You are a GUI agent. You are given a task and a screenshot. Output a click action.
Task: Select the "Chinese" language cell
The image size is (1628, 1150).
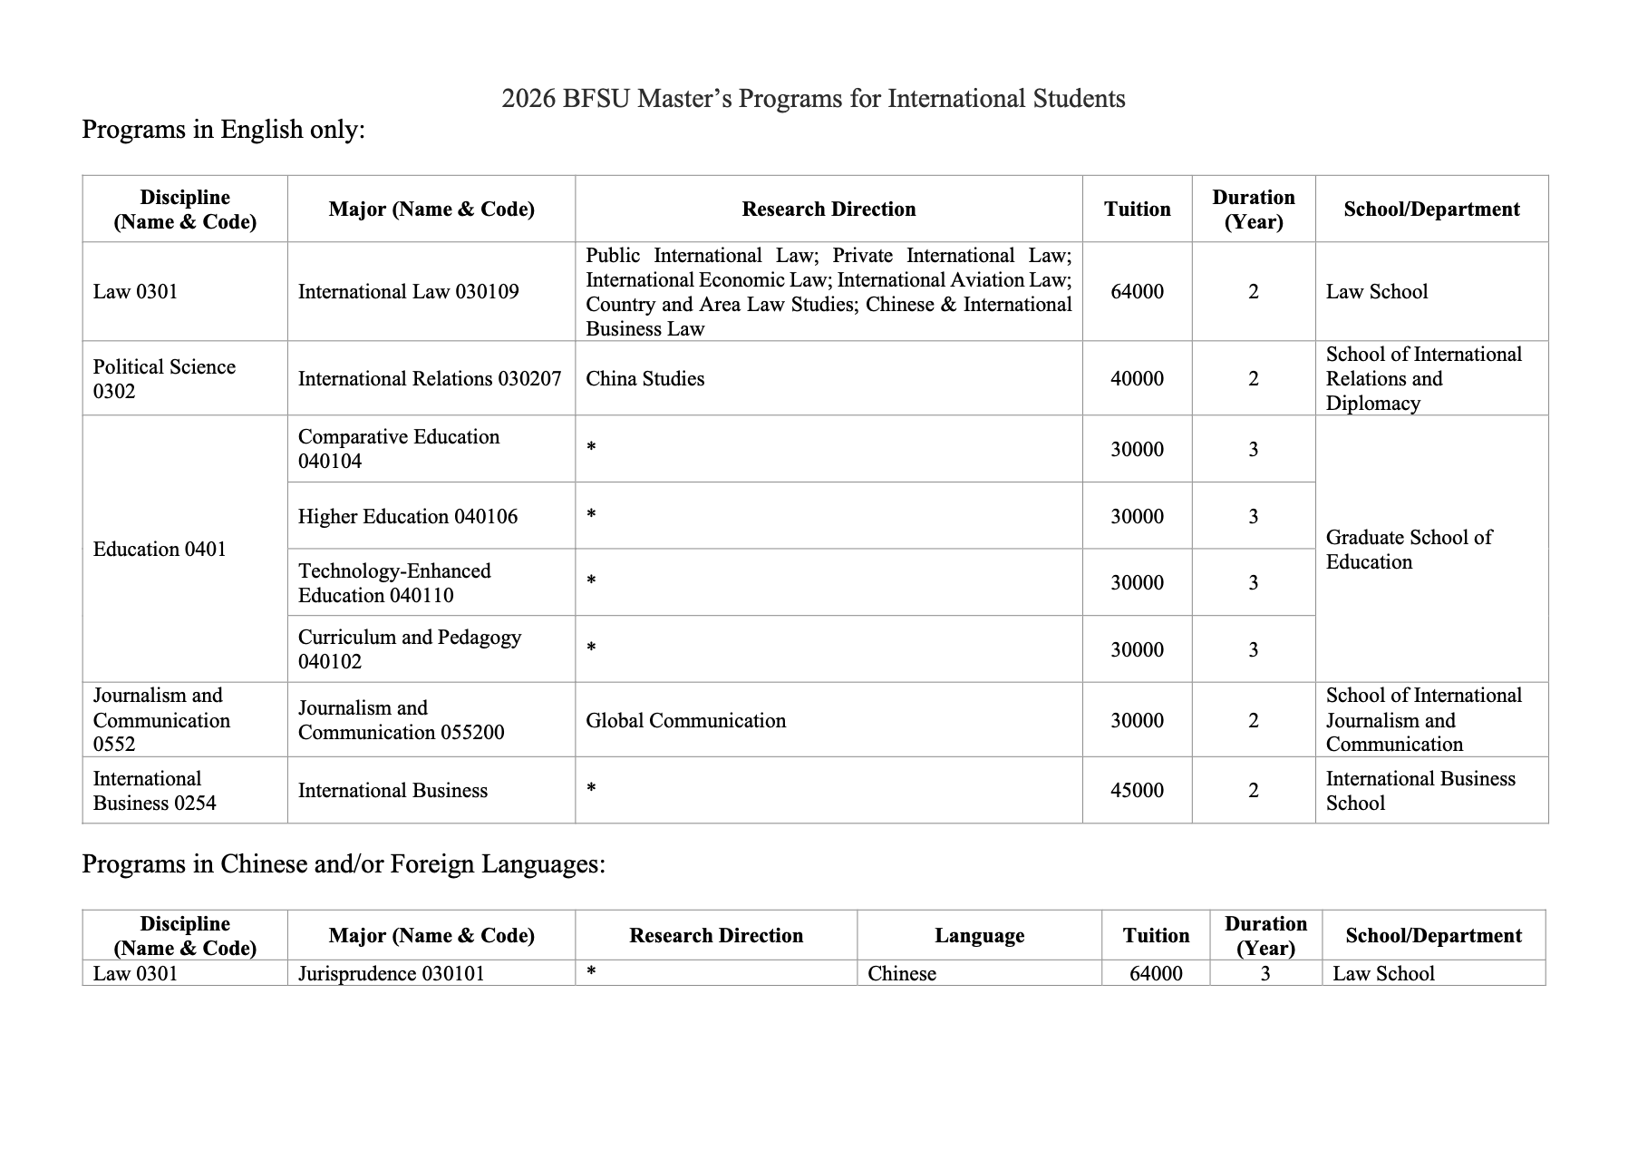tap(901, 973)
